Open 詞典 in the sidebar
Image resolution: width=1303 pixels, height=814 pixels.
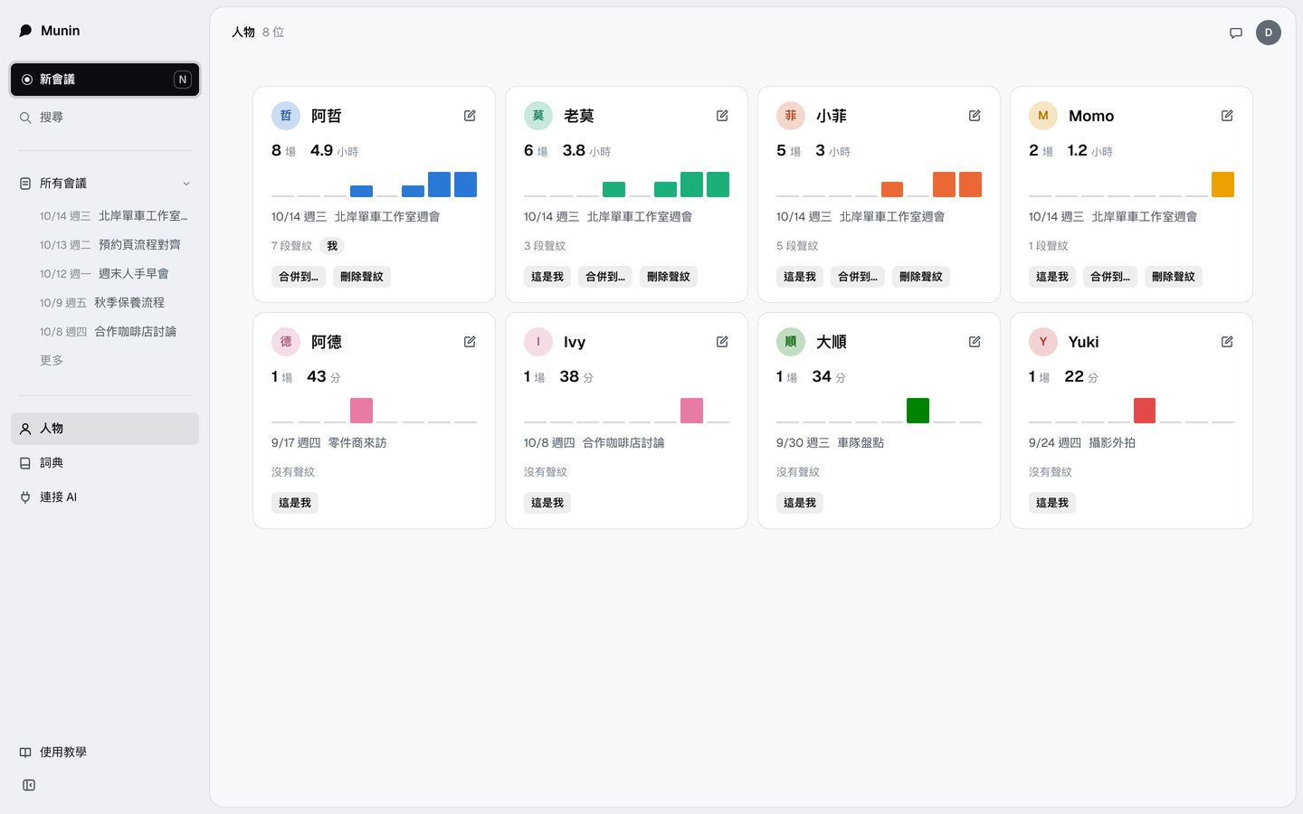(x=105, y=463)
